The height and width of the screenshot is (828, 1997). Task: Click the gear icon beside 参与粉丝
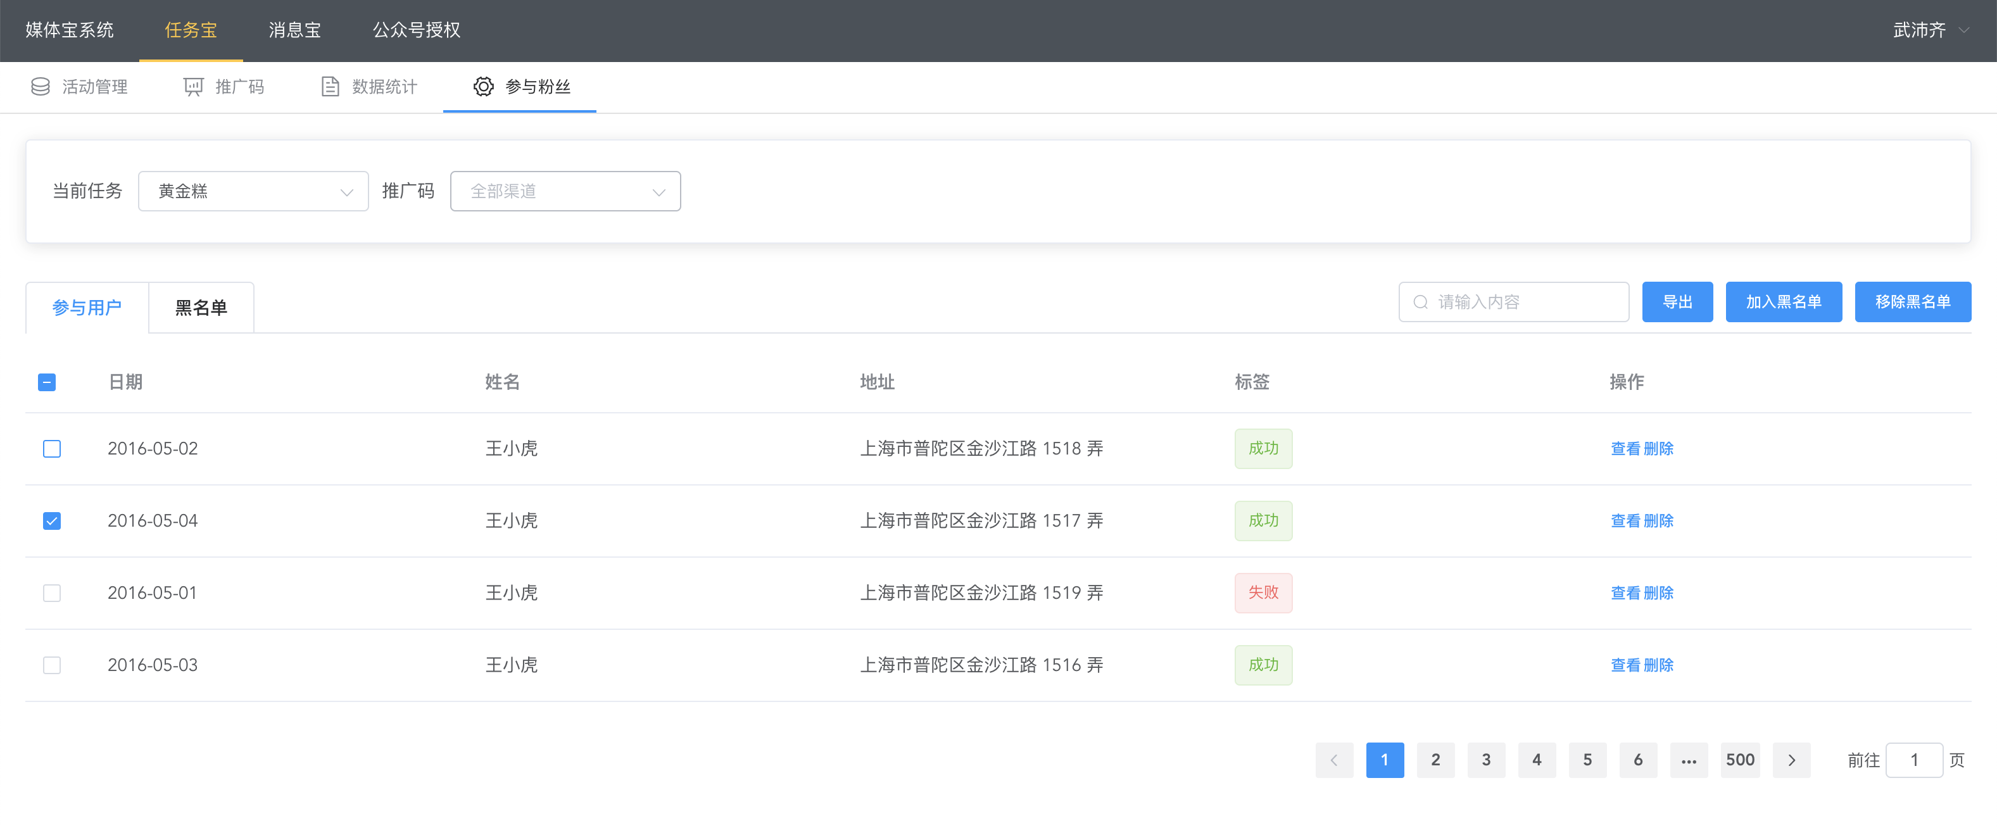tap(483, 87)
